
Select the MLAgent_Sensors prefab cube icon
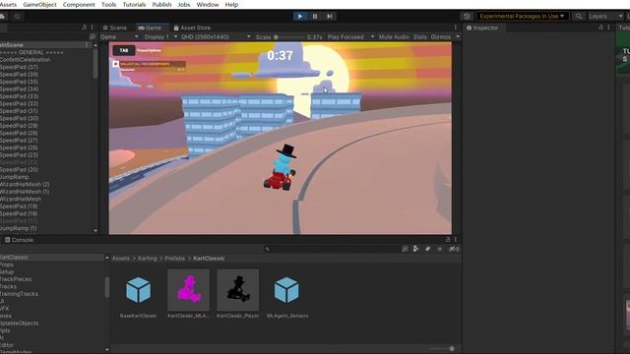pyautogui.click(x=286, y=290)
